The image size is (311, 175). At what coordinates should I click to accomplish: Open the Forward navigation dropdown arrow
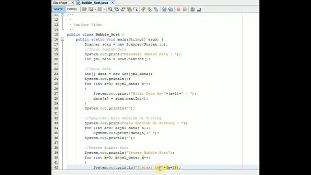(x=104, y=9)
